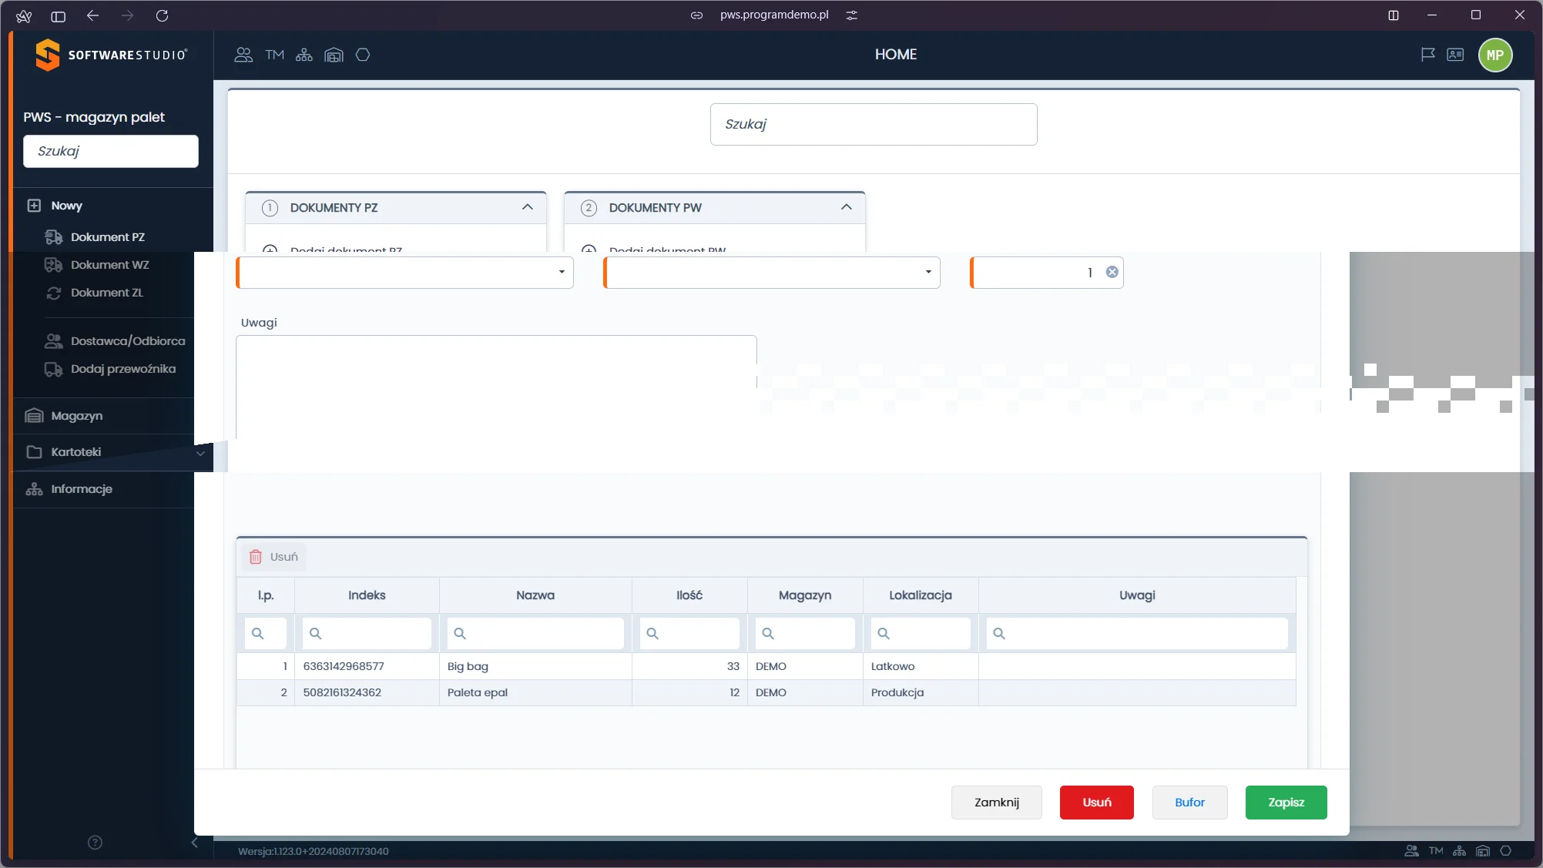Click the Uwagi text area
The image size is (1543, 868).
click(x=496, y=385)
